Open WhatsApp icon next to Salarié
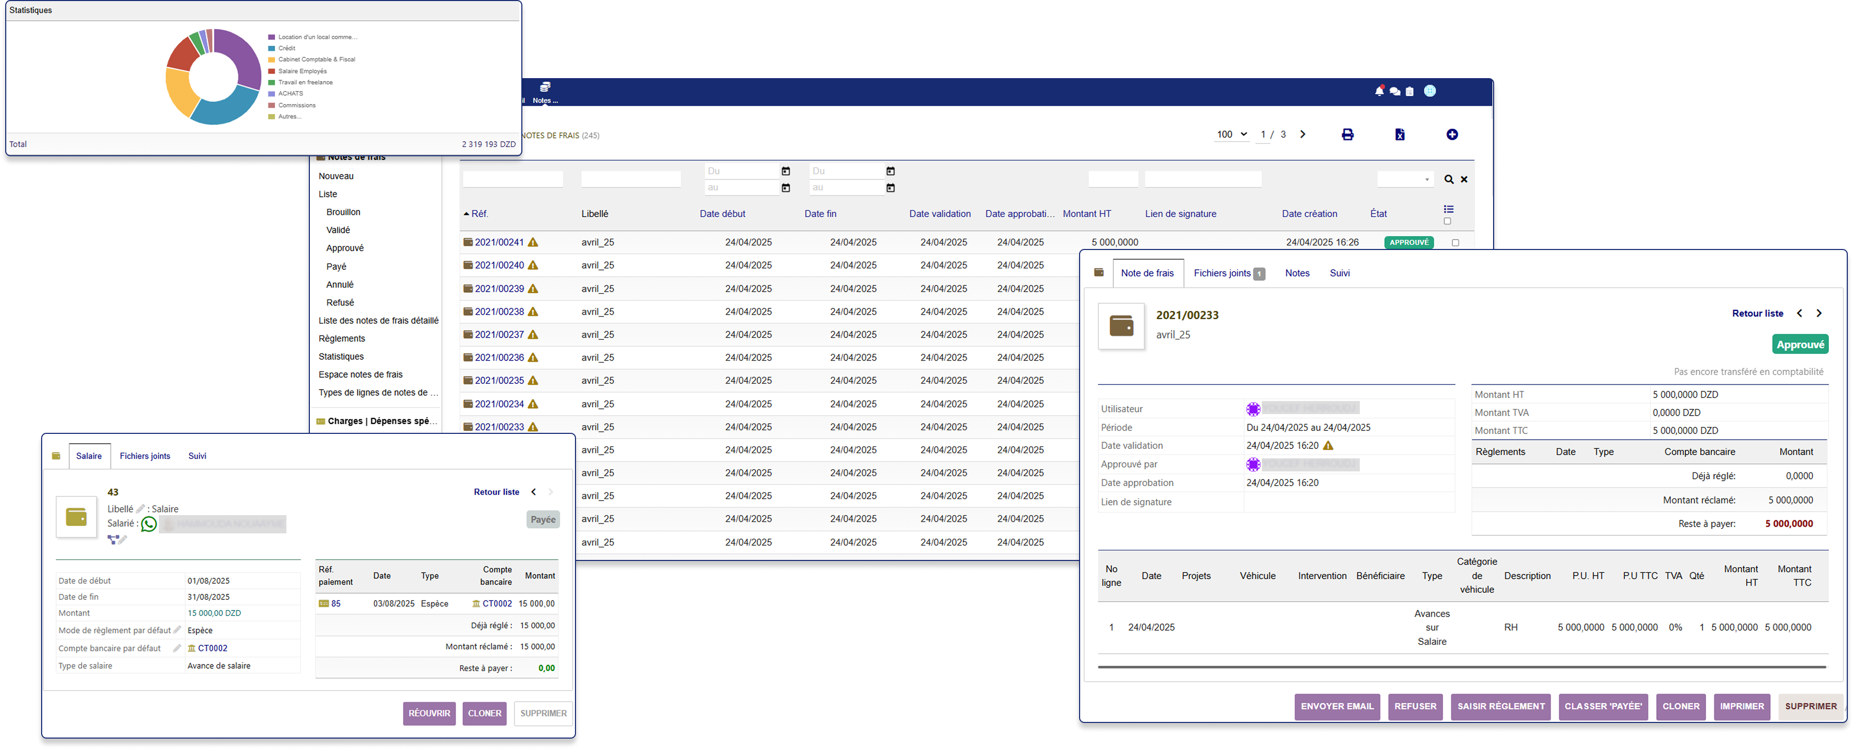 [149, 524]
